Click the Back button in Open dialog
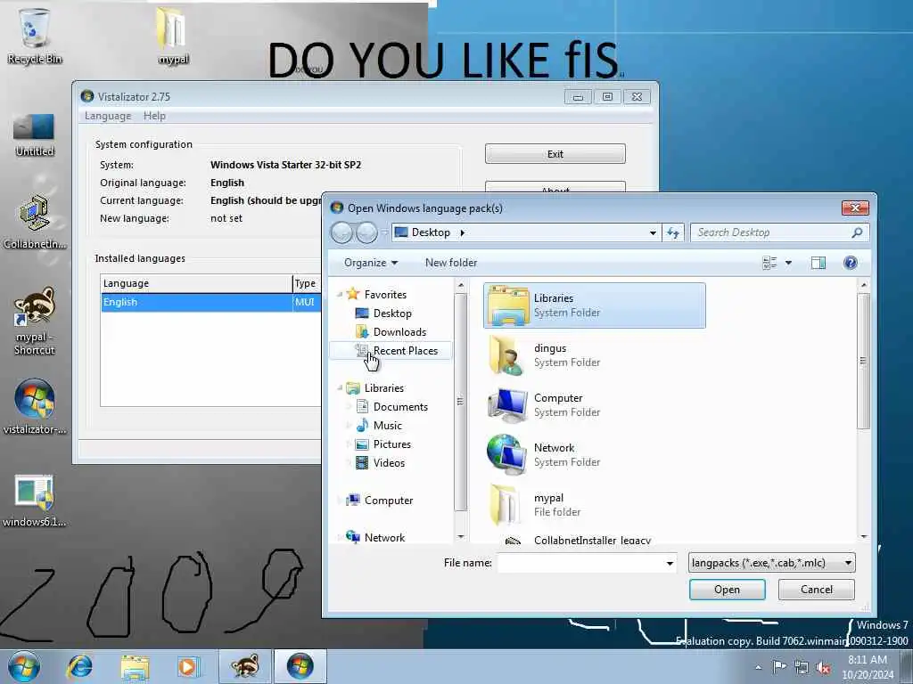This screenshot has height=684, width=913. coord(341,232)
